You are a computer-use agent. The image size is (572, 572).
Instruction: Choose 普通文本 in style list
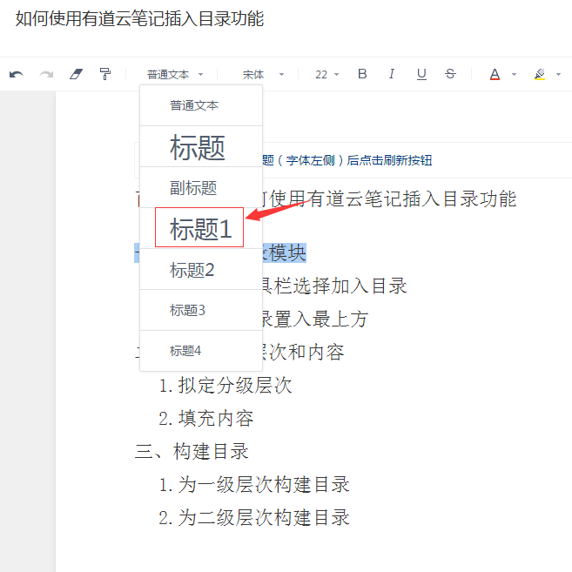(x=201, y=106)
